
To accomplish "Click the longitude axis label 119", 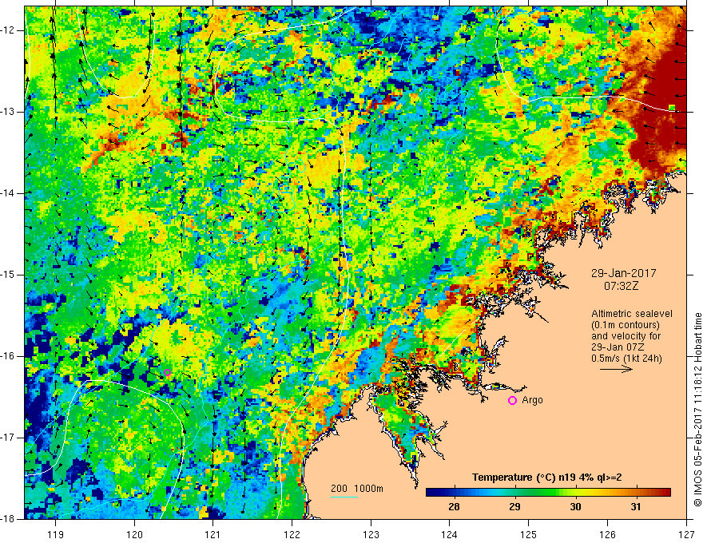I will 56,534.
